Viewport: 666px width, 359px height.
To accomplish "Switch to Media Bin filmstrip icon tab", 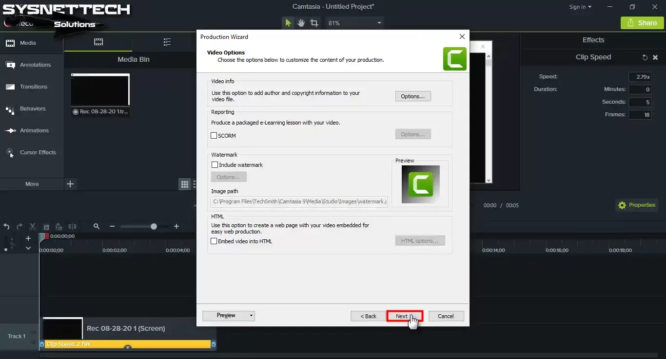I will tap(98, 42).
